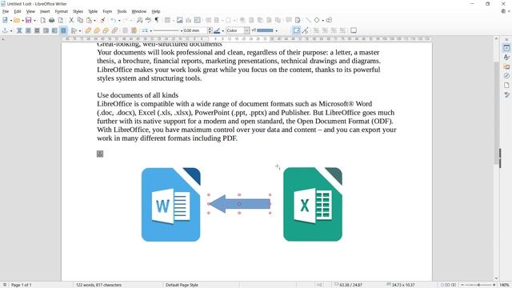Click the Anchor icon in drawing toolbar
Image resolution: width=512 pixels, height=288 pixels.
tap(5, 30)
